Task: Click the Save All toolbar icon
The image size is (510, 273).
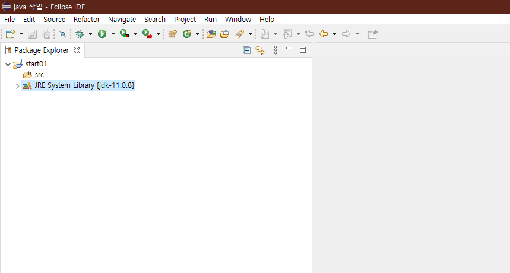Action: point(46,34)
